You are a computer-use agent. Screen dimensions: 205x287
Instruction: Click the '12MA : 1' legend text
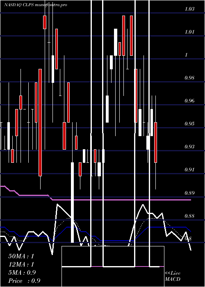[21, 264]
